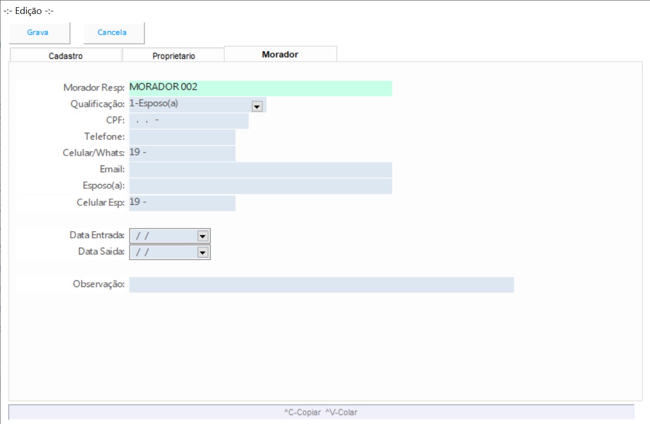Screen dimensions: 650x424
Task: Click into the Telefone field
Action: (182, 137)
